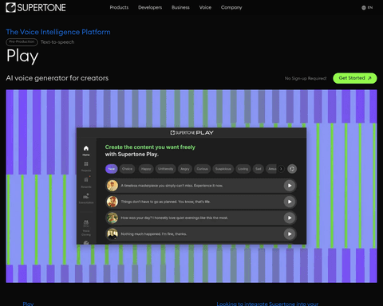Click the avatar beside 'A timeless masterpiece'
This screenshot has height=306, width=383.
click(x=113, y=186)
